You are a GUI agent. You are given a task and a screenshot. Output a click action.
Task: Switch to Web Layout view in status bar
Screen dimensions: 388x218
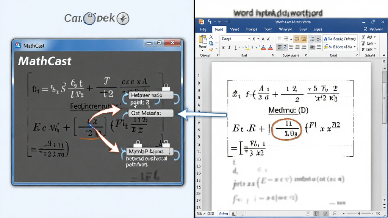pos(326,213)
